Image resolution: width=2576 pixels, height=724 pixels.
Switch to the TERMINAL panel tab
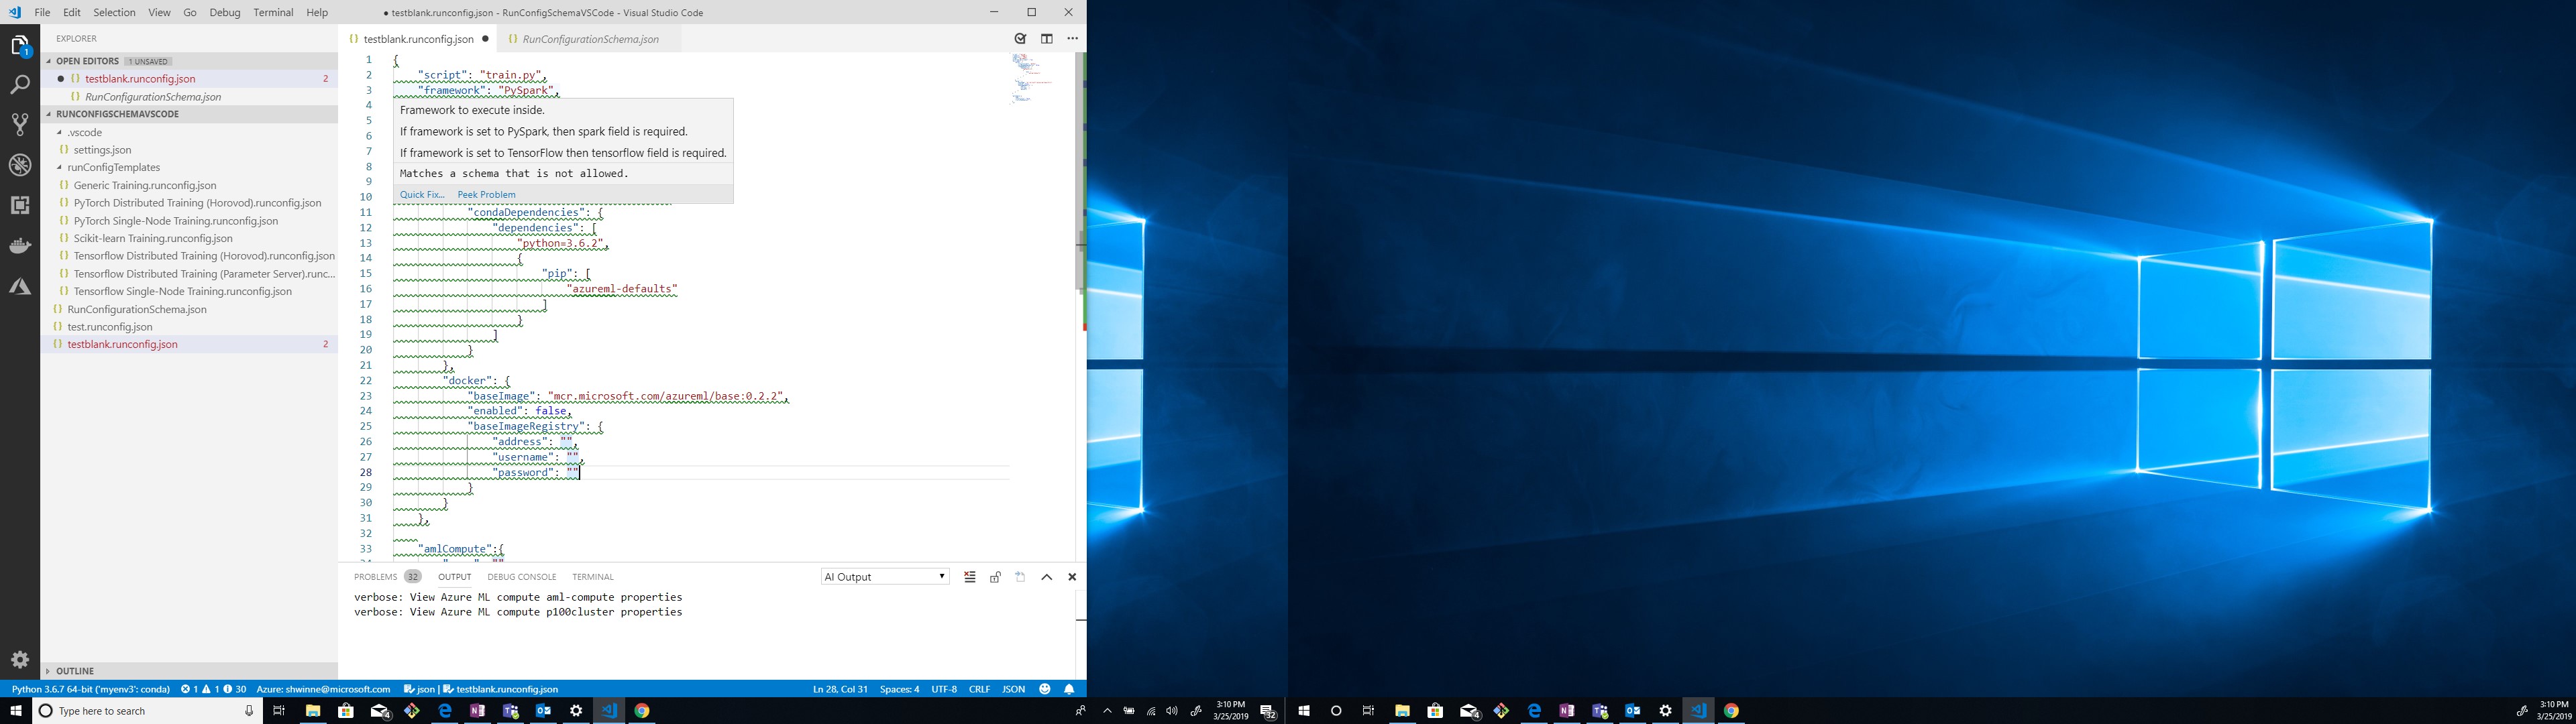[593, 577]
